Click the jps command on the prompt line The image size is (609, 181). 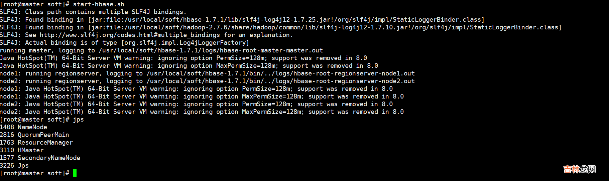[x=79, y=120]
